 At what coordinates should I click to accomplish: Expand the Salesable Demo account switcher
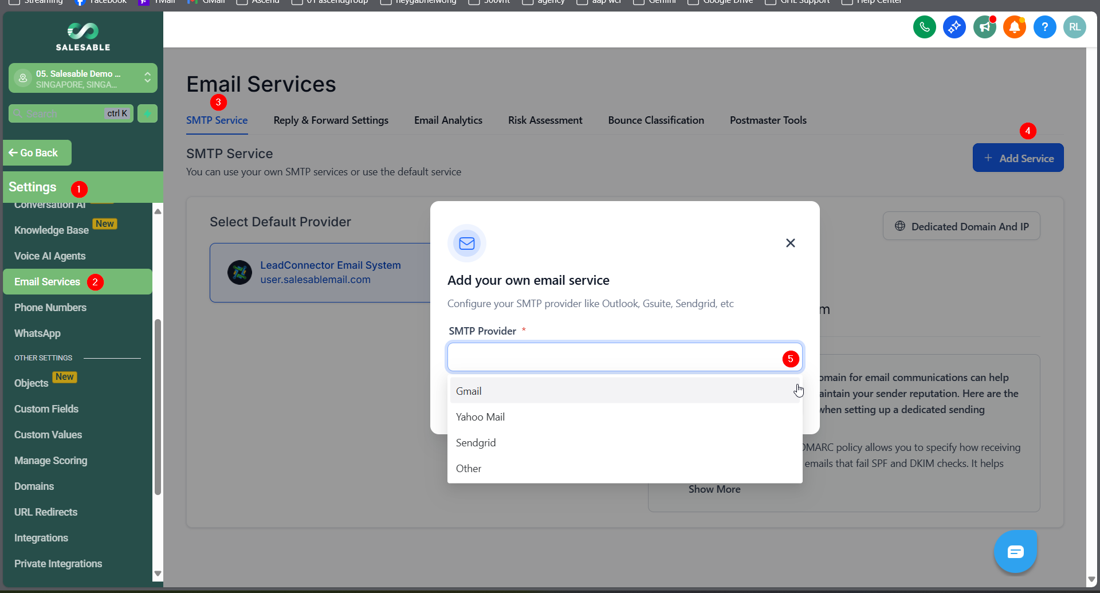83,78
